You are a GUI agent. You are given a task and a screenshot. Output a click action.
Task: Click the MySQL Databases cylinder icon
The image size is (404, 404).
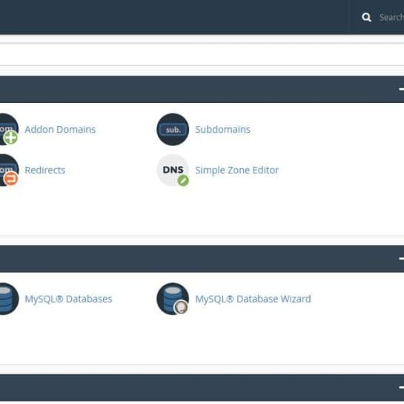9,299
